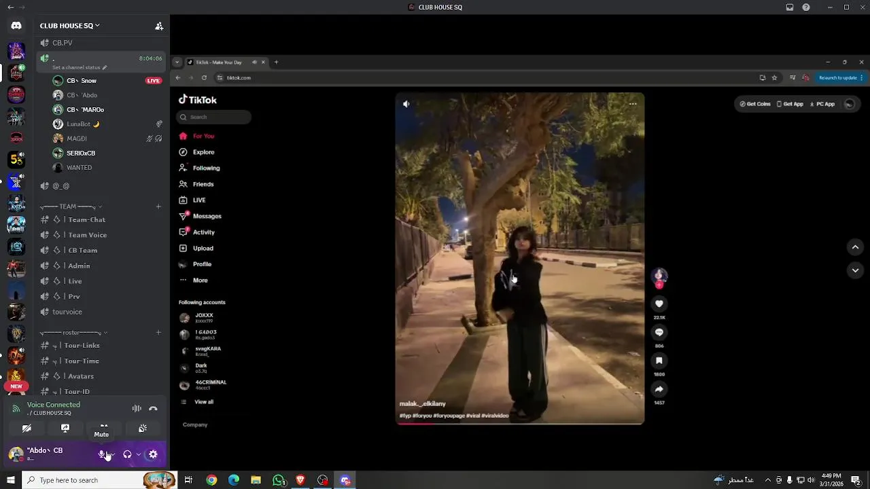The width and height of the screenshot is (870, 489).
Task: Open TikTok For You feed
Action: [196, 136]
